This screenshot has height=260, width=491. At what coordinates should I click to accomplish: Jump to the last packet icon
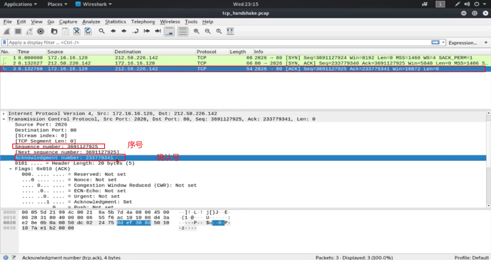[158, 31]
